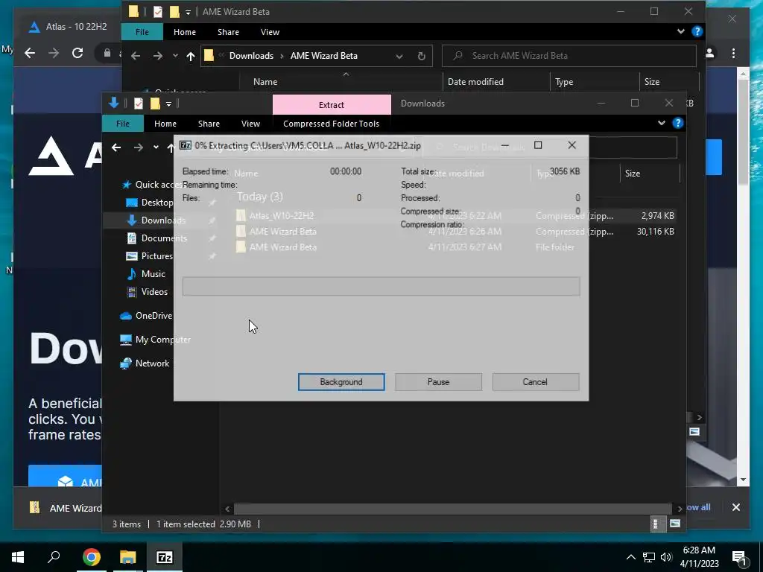763x572 pixels.
Task: Click new folder icon in Downloads title bar
Action: (x=155, y=103)
